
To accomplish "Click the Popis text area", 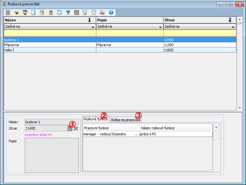I will click(52, 155).
